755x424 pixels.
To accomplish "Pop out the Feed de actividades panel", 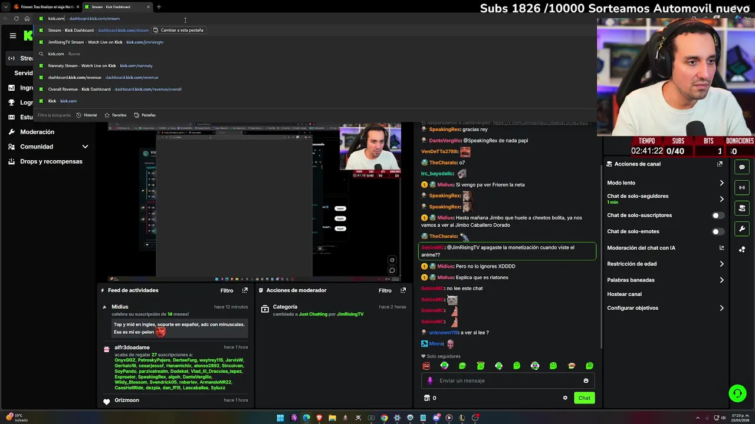I will click(245, 290).
